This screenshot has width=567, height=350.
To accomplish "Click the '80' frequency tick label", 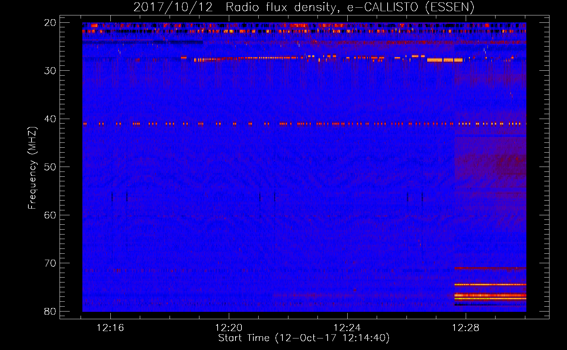I will tap(50, 311).
